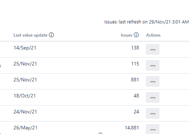Screen dimensions: 196x134
Task: Open actions menu for 14/Sep/21 row
Action: coord(153,49)
